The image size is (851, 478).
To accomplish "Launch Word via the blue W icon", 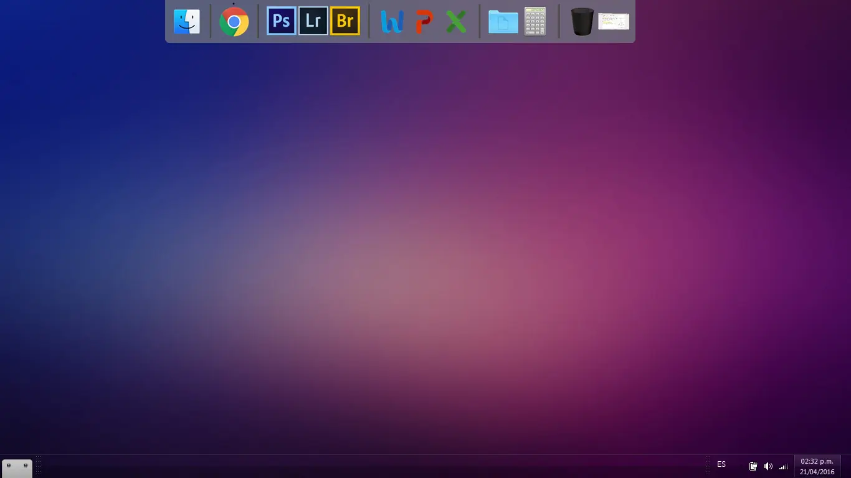I will tap(392, 22).
